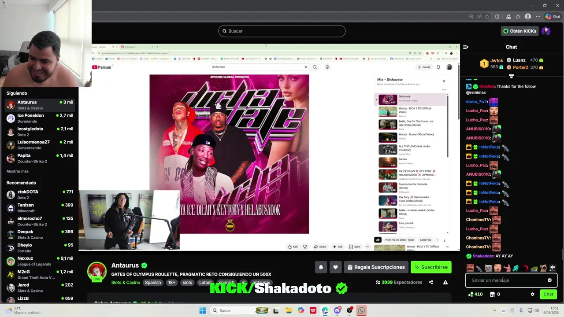
Task: Open YouTube notifications bell icon
Action: point(438,67)
